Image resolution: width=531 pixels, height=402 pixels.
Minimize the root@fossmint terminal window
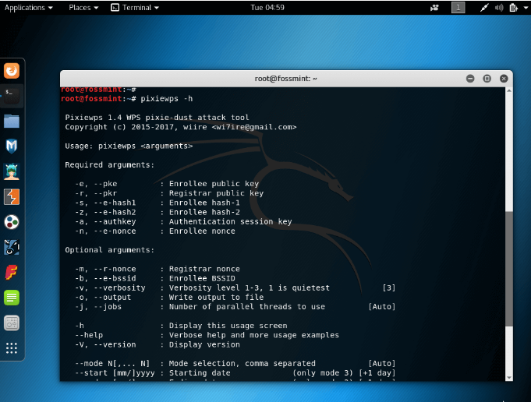(470, 79)
